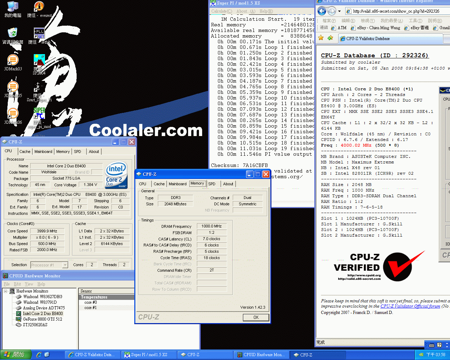
Task: Click the Sensor column header
Action: [107, 291]
